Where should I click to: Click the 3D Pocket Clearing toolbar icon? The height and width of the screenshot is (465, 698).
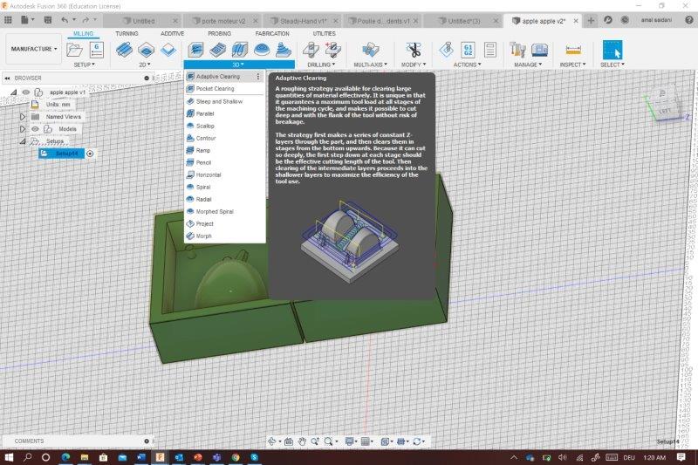[x=217, y=50]
